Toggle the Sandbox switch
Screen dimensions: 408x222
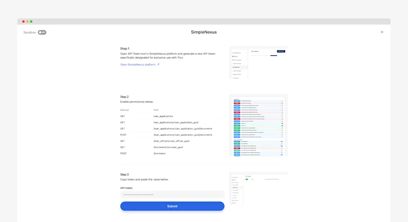(x=42, y=33)
